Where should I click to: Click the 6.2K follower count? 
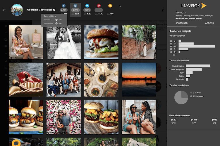(x=89, y=14)
